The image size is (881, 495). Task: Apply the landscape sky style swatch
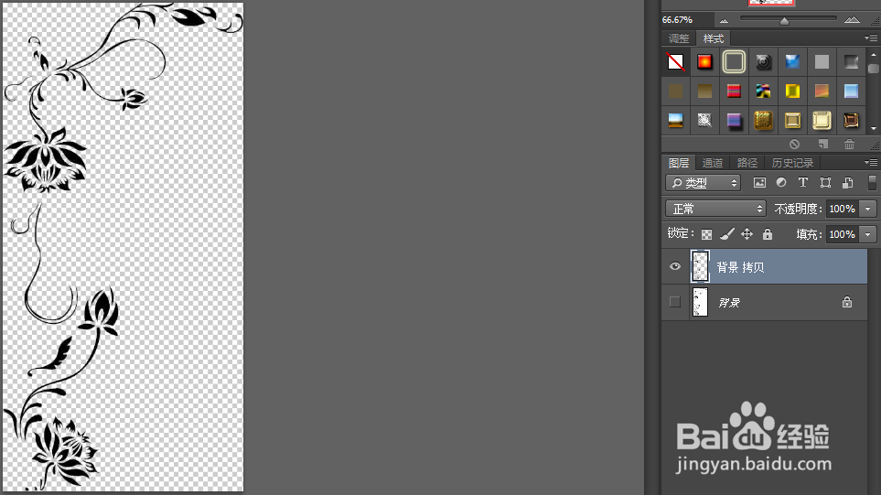[x=675, y=120]
